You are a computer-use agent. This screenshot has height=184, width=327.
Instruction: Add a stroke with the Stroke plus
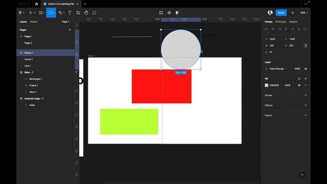[306, 96]
